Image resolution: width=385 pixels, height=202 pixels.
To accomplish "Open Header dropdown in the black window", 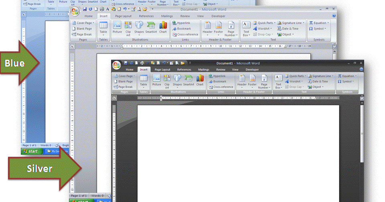I will pos(242,82).
